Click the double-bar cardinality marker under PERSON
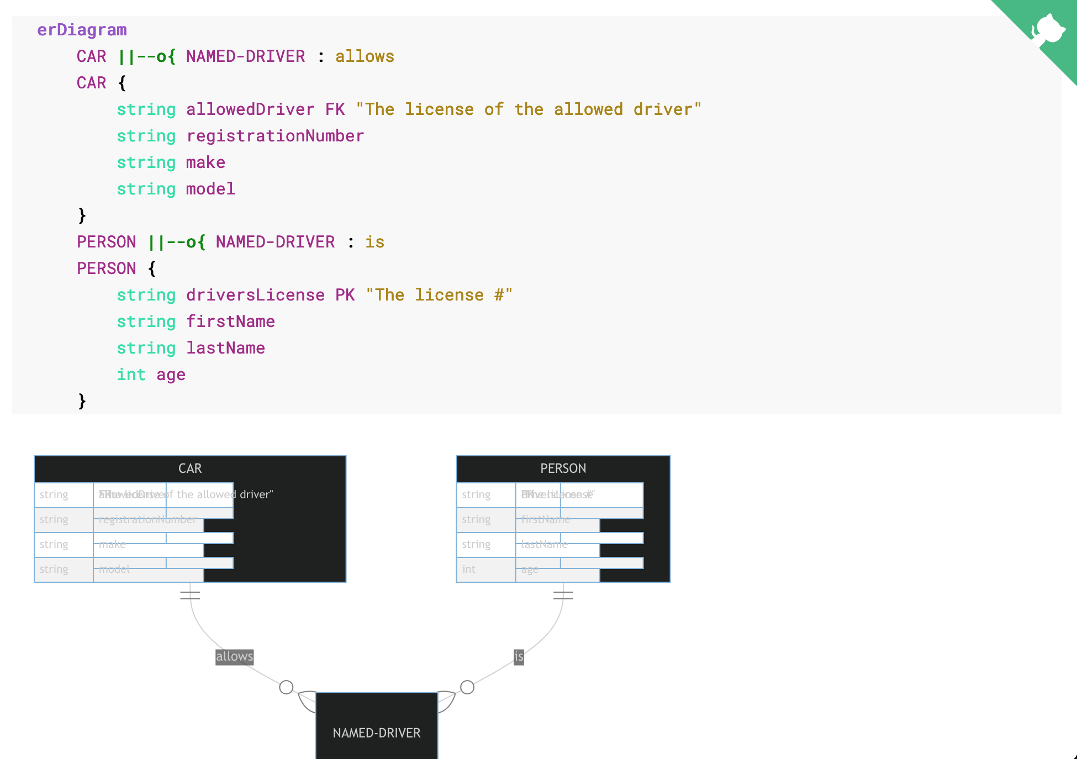The height and width of the screenshot is (759, 1077). pos(563,594)
